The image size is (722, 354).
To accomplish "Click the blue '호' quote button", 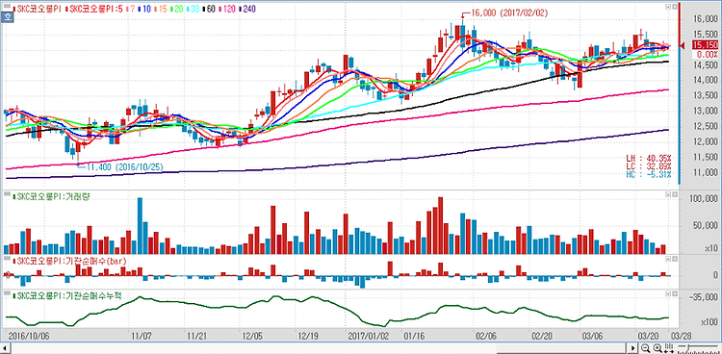I will (x=7, y=17).
